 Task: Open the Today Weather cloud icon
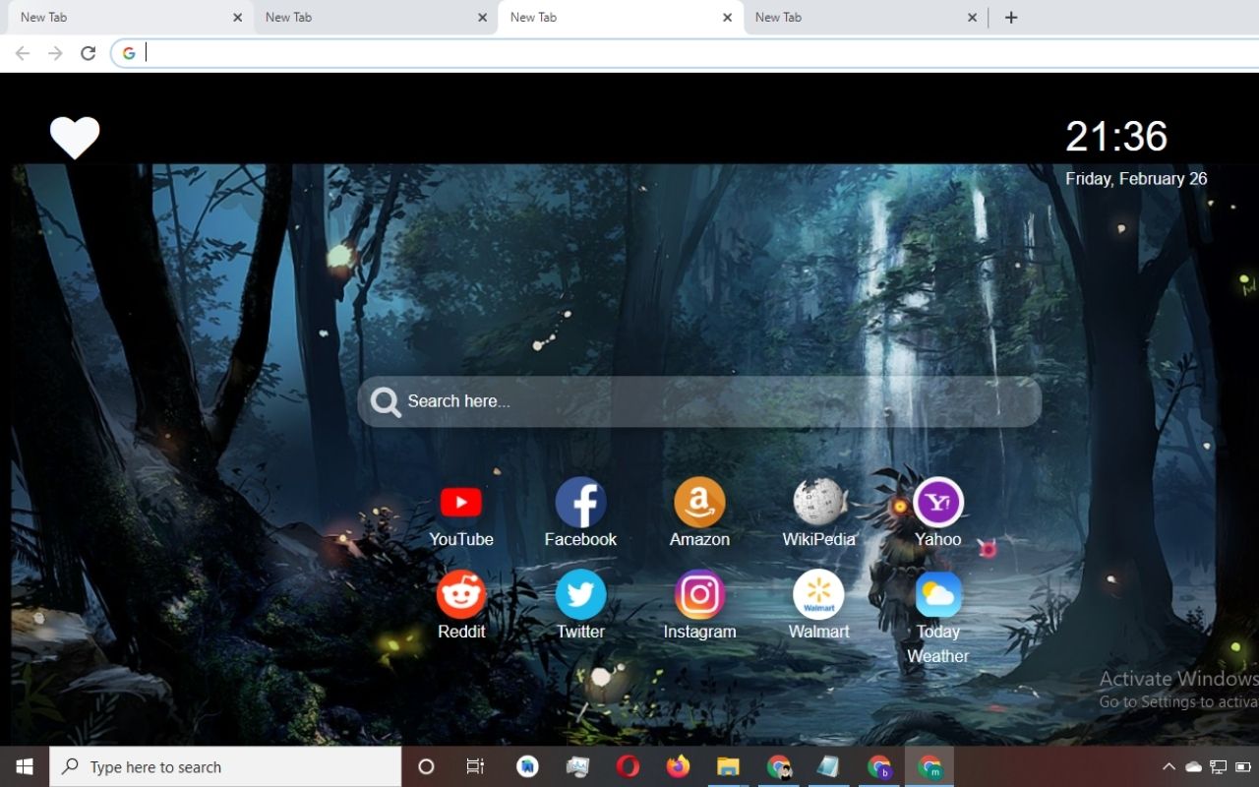(x=938, y=594)
